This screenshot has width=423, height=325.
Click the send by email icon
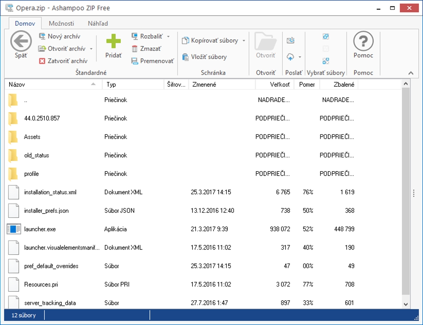tap(290, 40)
